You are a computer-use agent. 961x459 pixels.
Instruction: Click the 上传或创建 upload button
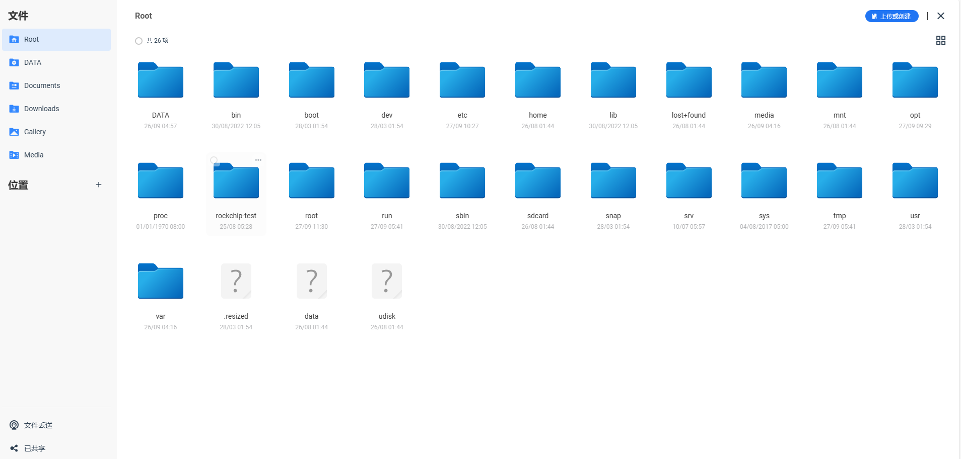(891, 16)
